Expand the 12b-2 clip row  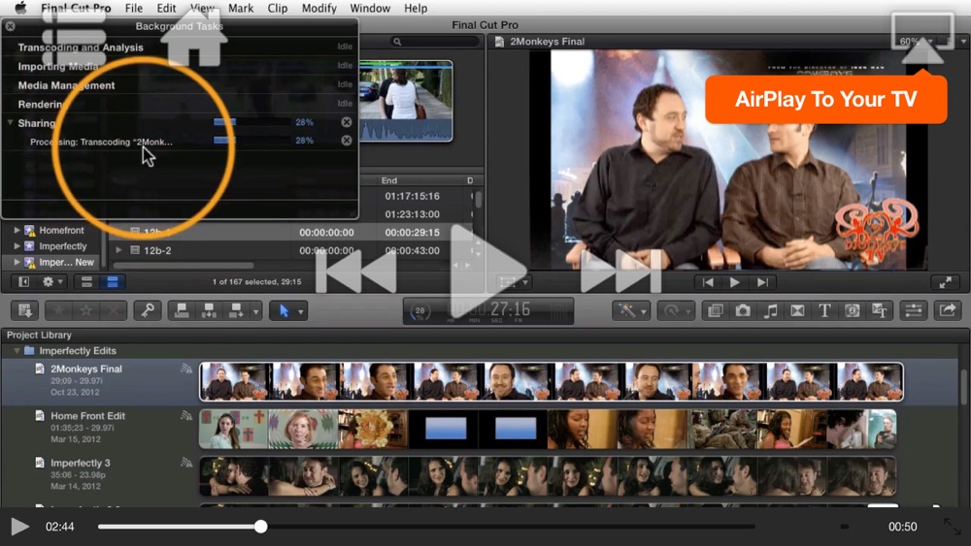[x=118, y=250]
